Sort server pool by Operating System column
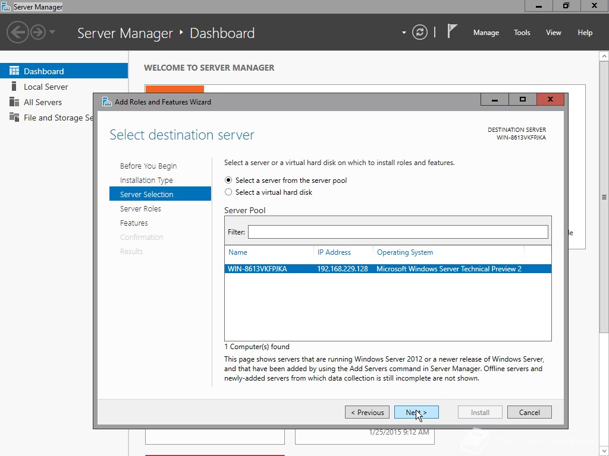Screen dimensions: 609x456 [x=404, y=252]
